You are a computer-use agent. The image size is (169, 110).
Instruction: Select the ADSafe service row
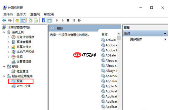coord(109,55)
